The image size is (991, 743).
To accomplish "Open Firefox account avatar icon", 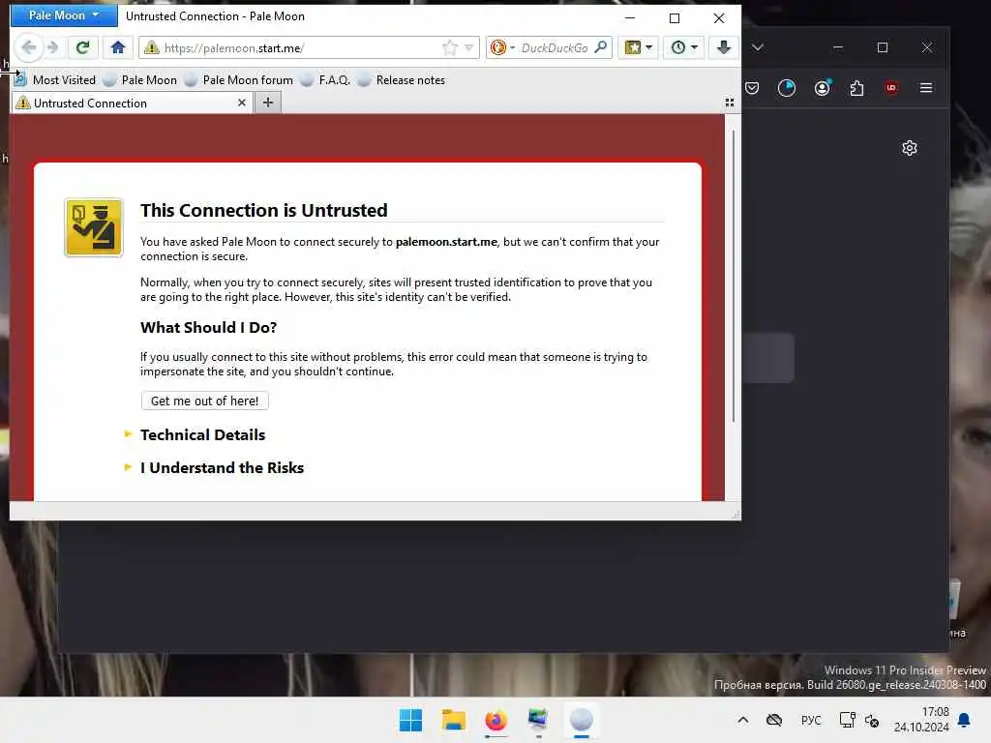I will pos(822,88).
